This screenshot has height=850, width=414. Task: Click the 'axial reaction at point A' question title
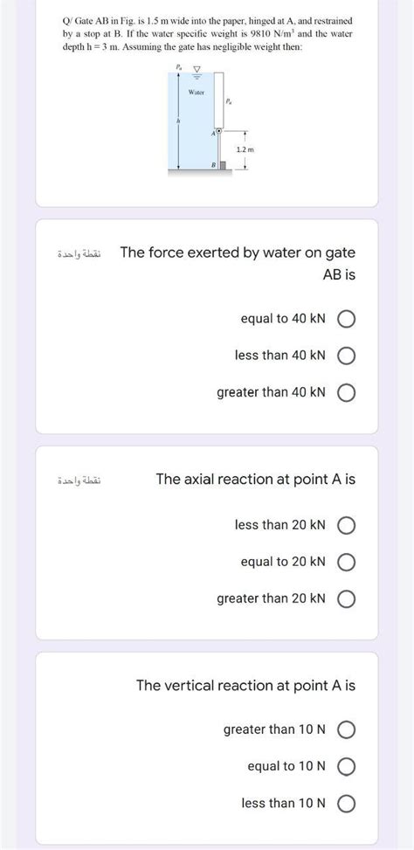256,480
